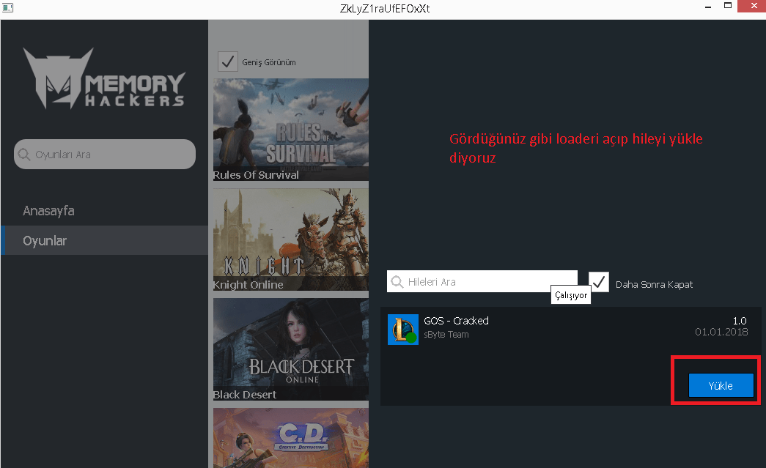This screenshot has height=468, width=766.
Task: Select the Black Desert game thumbnail
Action: click(x=291, y=349)
